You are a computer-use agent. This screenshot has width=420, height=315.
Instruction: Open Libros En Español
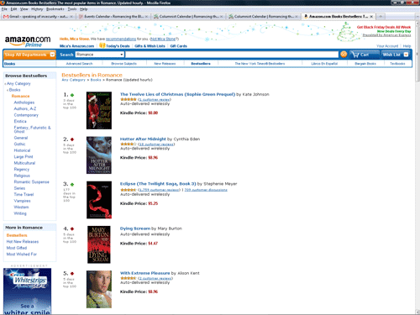point(324,64)
